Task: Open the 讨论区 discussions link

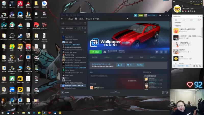Action: tap(131, 57)
